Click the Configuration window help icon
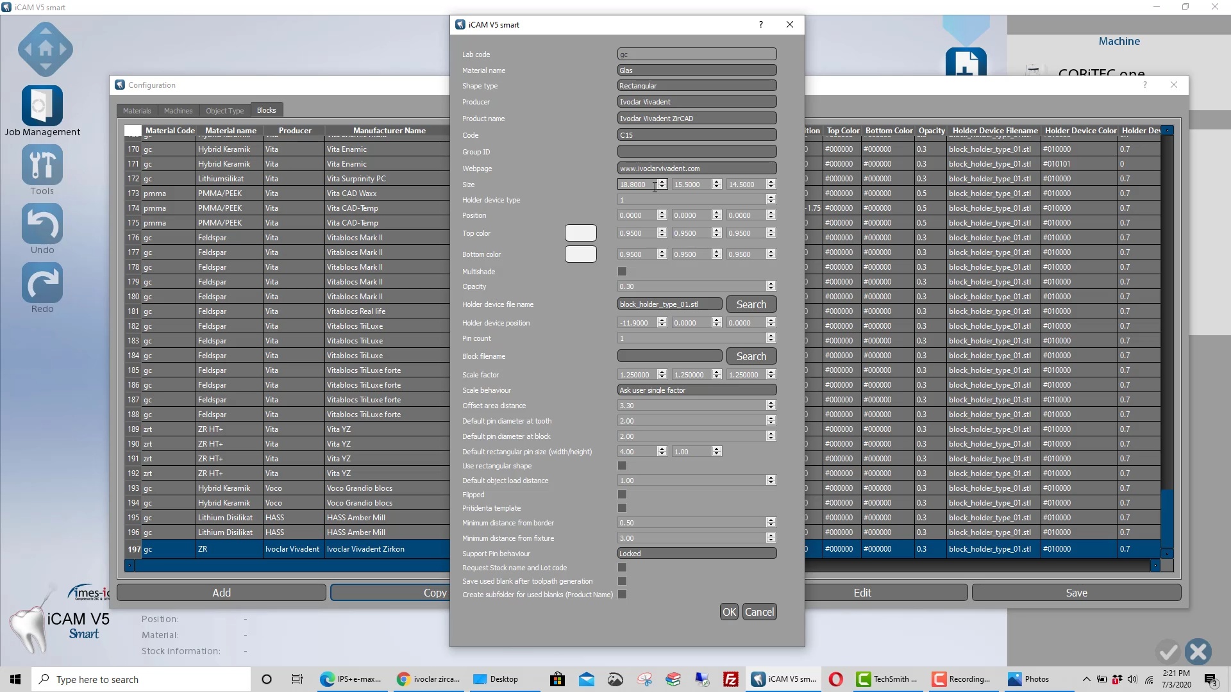 coord(1145,85)
